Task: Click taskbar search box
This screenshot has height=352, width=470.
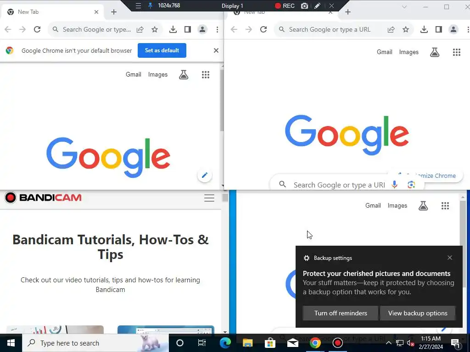Action: tap(95, 343)
